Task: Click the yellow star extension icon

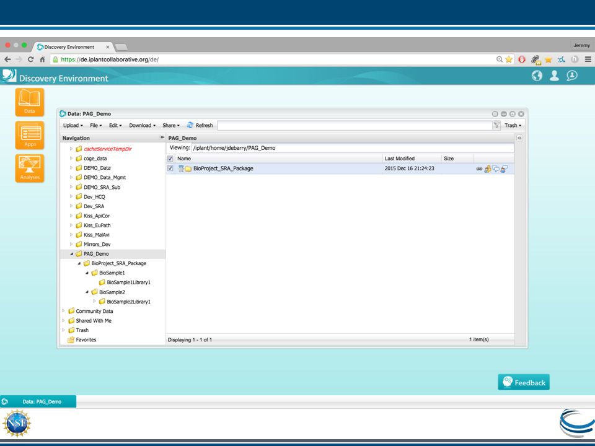Action: (x=549, y=59)
